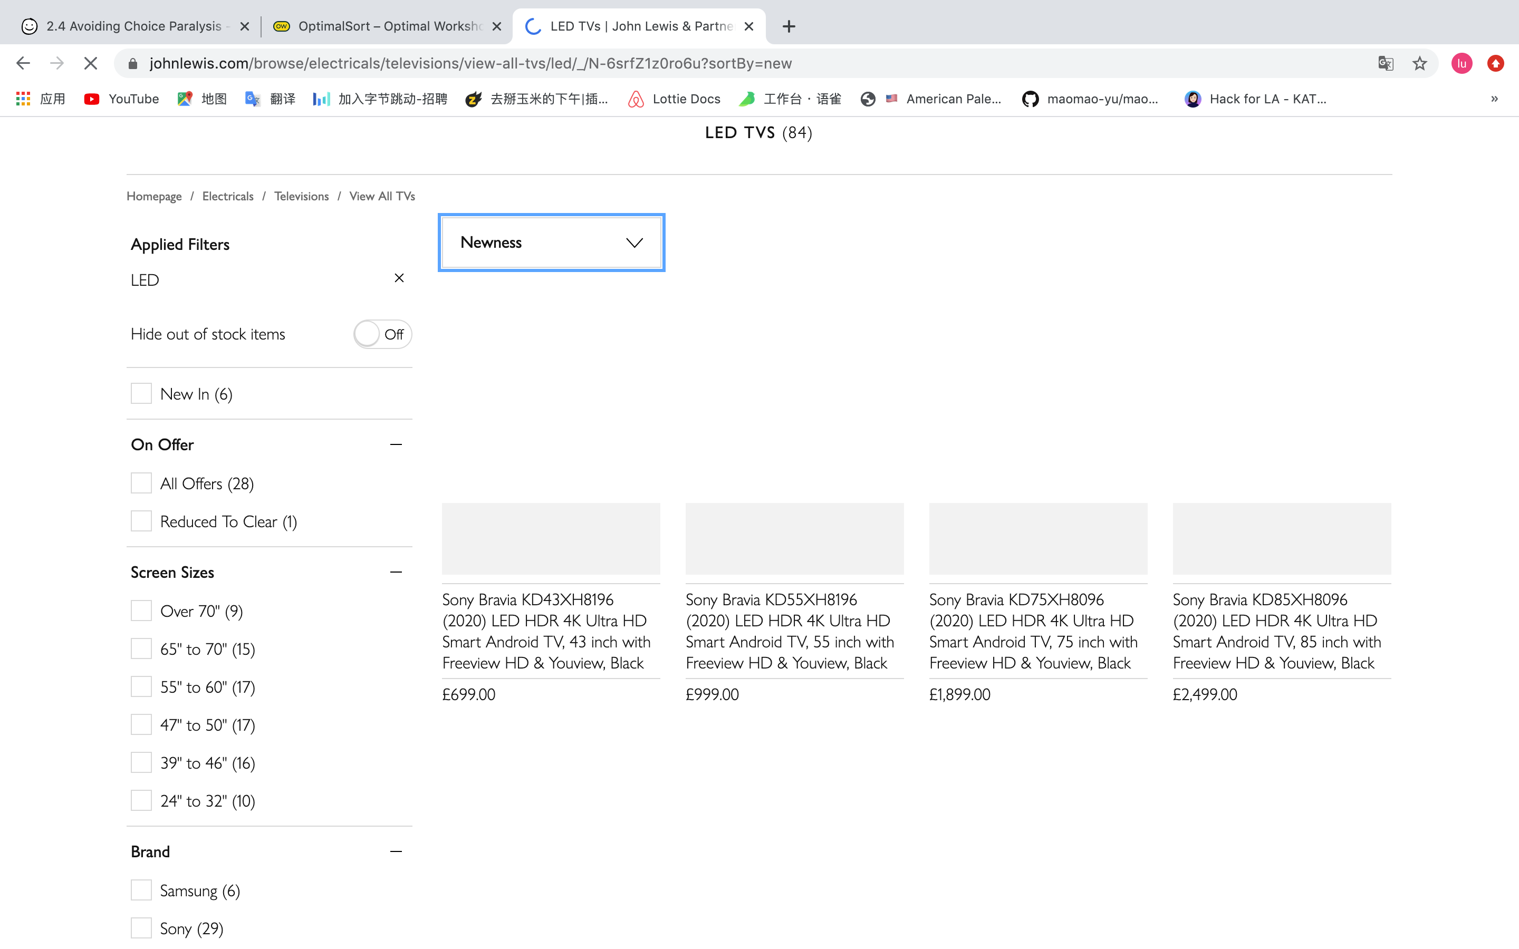Check the Over 70" (9) box
The width and height of the screenshot is (1519, 949).
coord(141,611)
